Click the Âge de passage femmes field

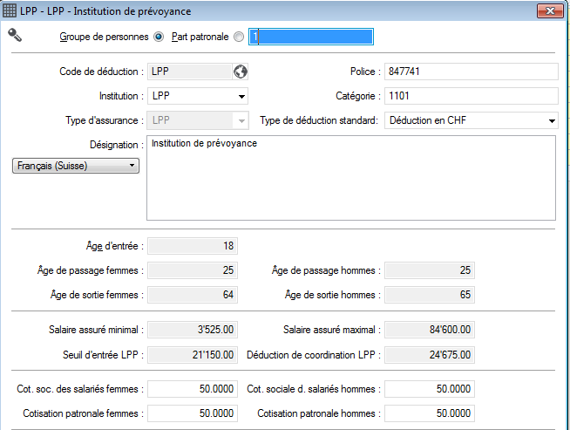pyautogui.click(x=193, y=270)
